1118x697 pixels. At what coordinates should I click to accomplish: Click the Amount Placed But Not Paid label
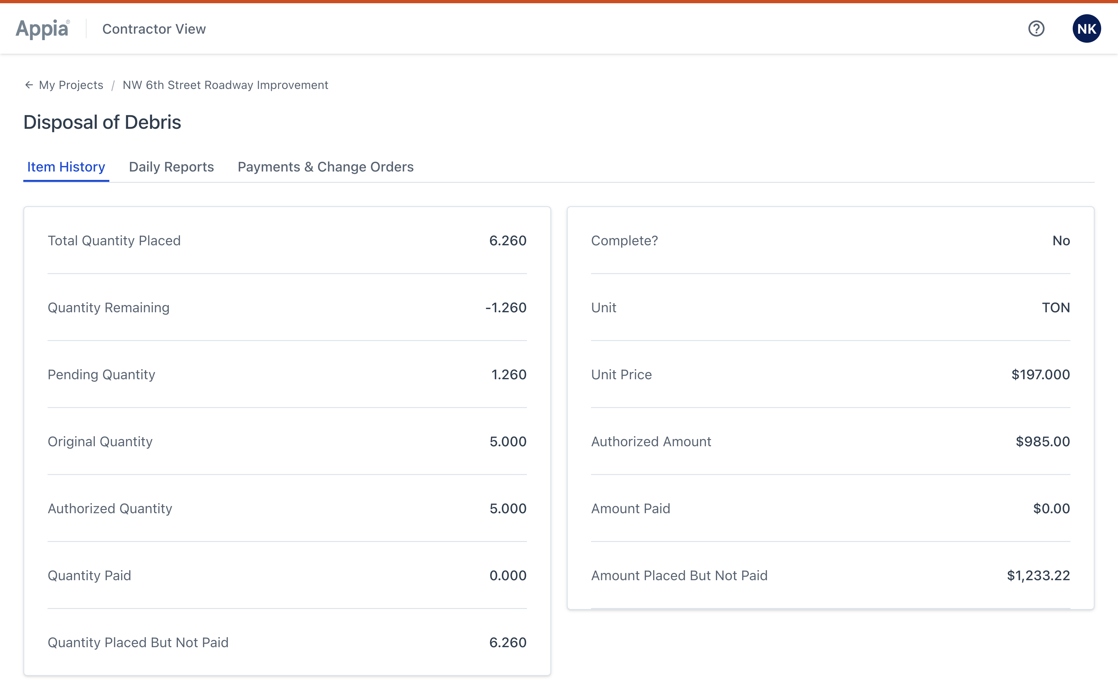(x=679, y=575)
